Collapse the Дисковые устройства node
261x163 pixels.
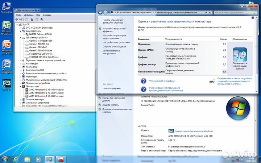(x=20, y=37)
